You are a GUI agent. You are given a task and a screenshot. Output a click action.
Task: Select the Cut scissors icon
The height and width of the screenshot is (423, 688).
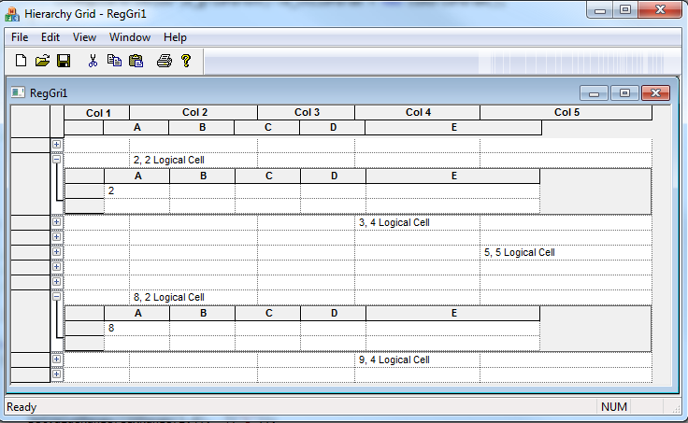93,61
